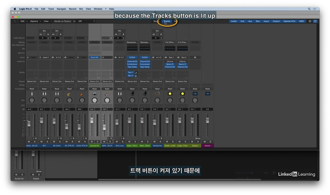
Task: Click the waveform icon on Master strip
Action: (208, 94)
